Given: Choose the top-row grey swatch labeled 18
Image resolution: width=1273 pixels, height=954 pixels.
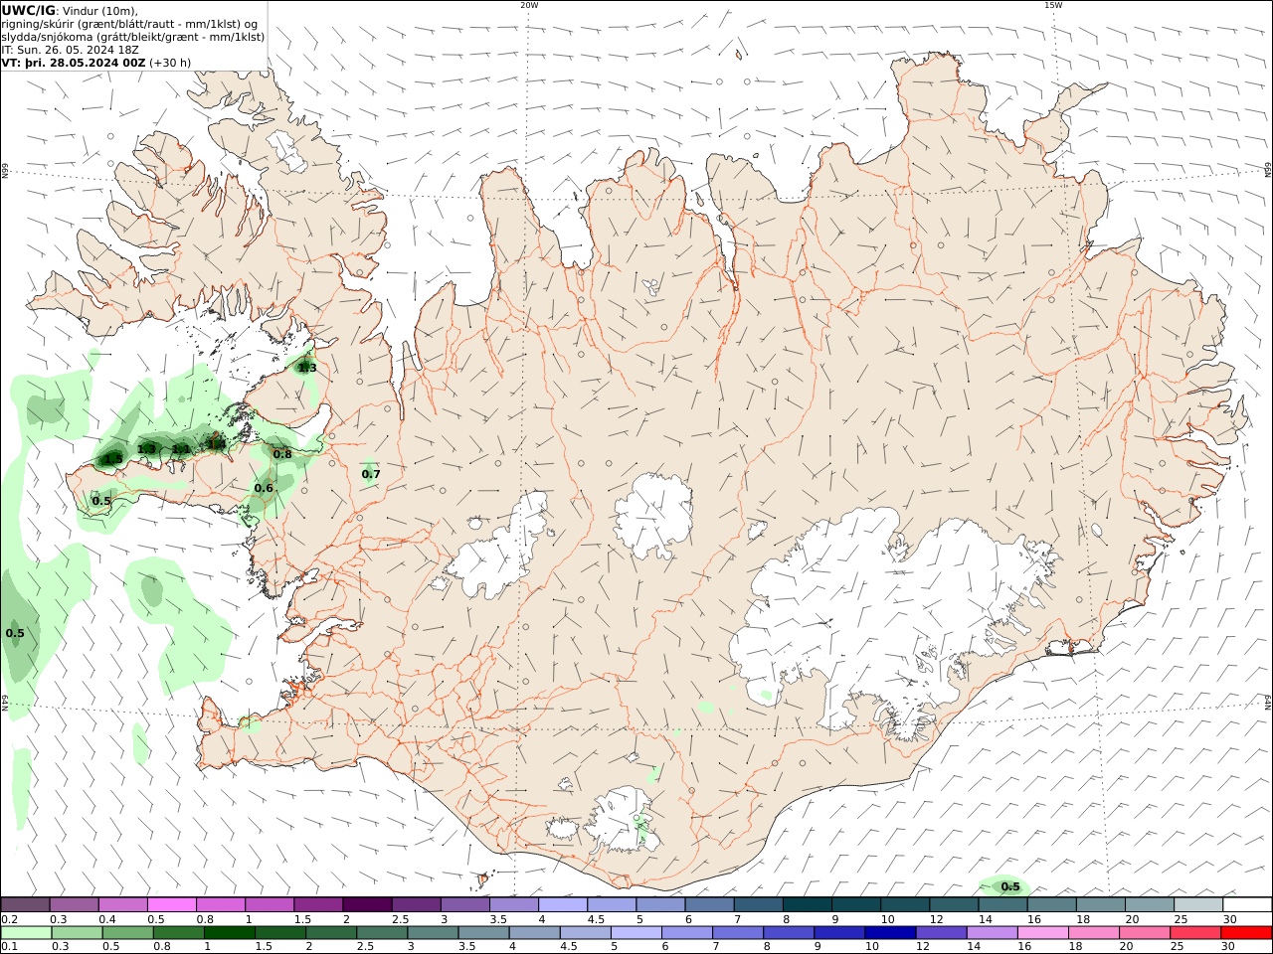Looking at the screenshot, I should coord(1099,904).
